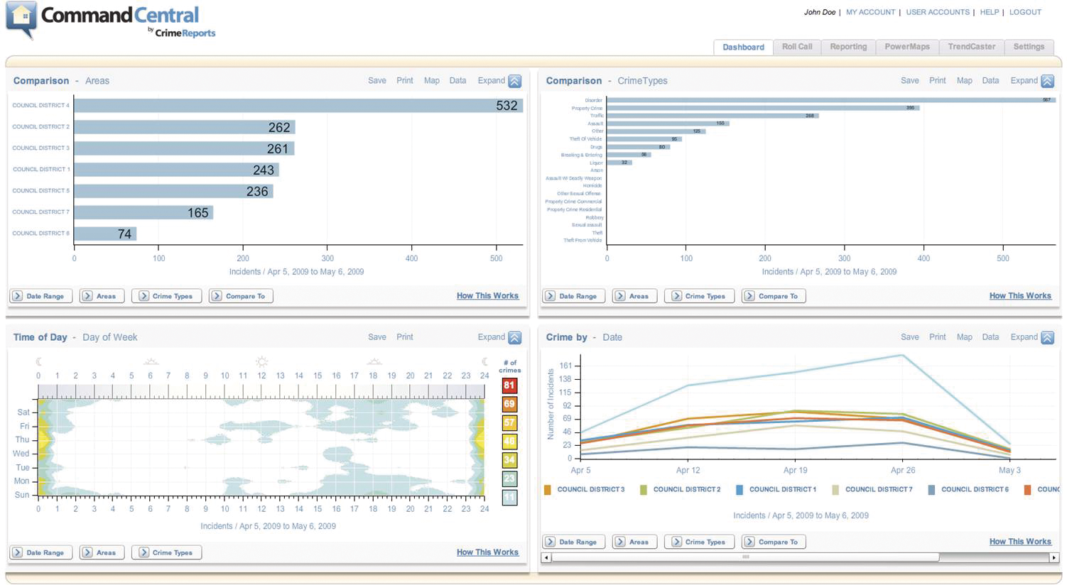This screenshot has height=585, width=1067.
Task: Click LOGOUT in the top right
Action: pos(1025,12)
